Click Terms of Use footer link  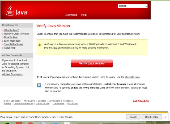pos(43,103)
